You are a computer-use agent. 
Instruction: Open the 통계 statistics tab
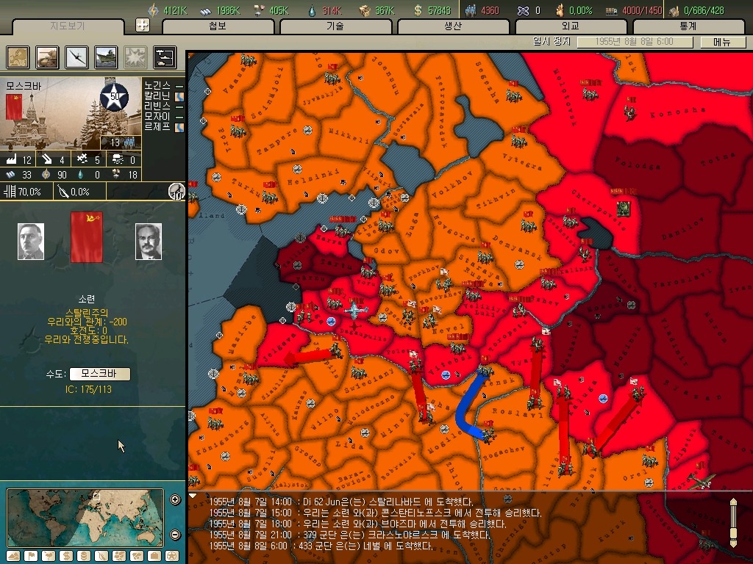click(688, 26)
